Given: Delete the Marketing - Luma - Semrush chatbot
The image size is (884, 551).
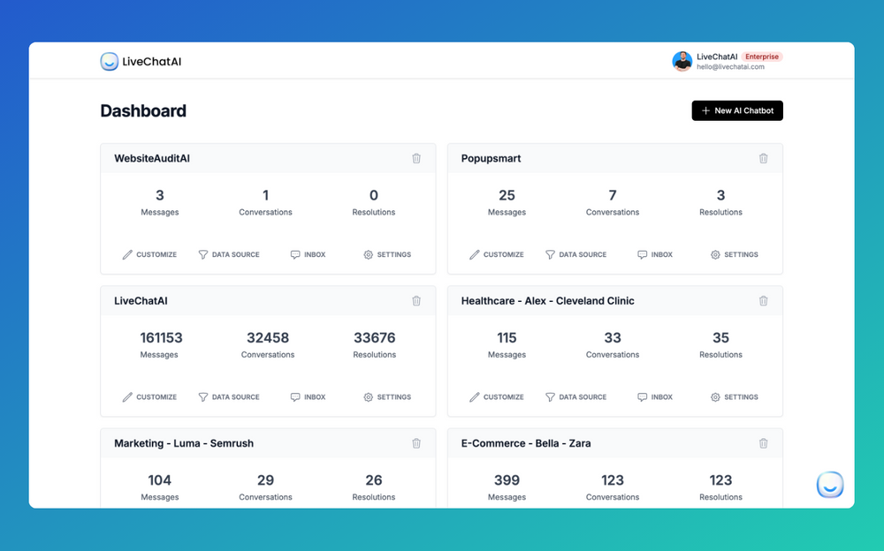Looking at the screenshot, I should pyautogui.click(x=416, y=443).
